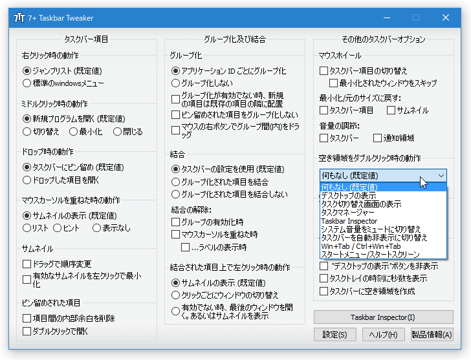Choose デスクトップの表示 from dropdown list
The image size is (471, 360).
click(384, 196)
